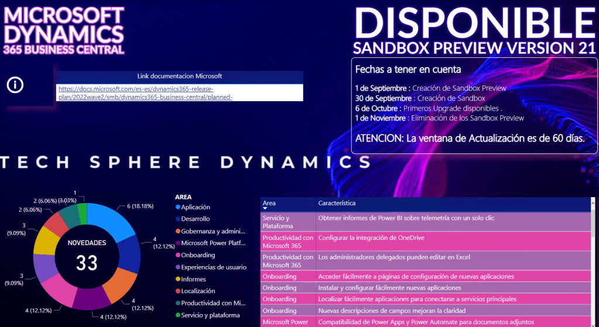
Task: Filter by Onboarding in the legend
Action: [x=198, y=255]
